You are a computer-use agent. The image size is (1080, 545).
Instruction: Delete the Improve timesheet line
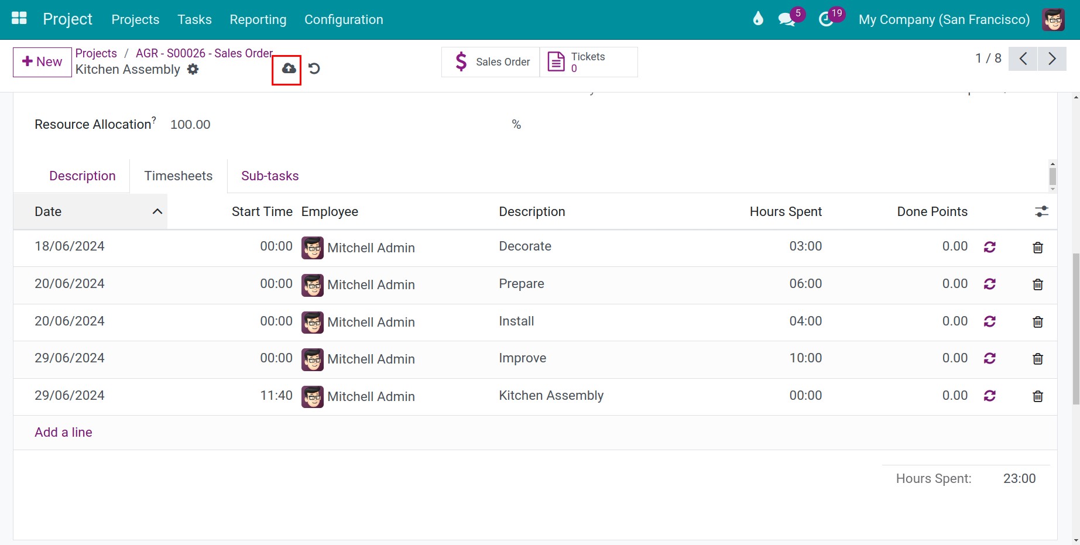[x=1038, y=359]
